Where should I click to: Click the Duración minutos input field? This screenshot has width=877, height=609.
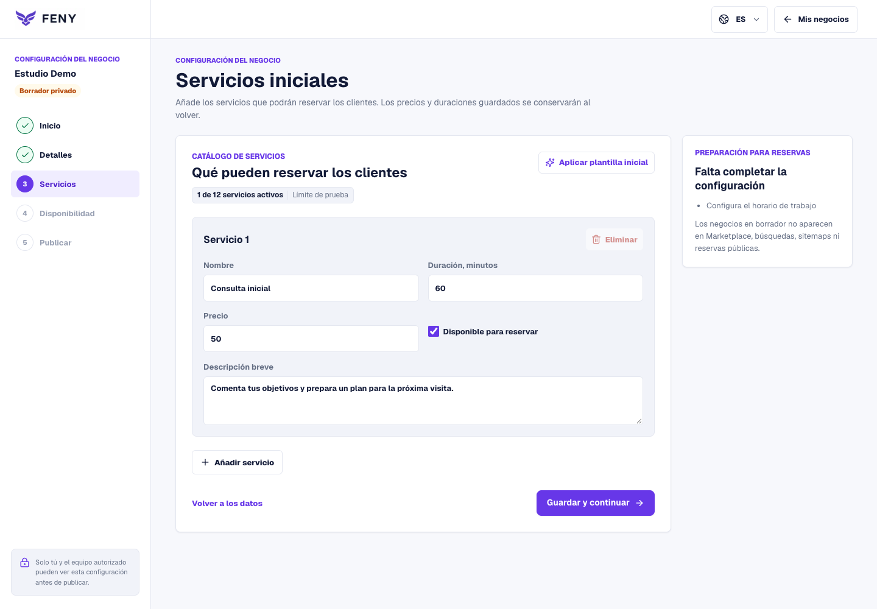coord(535,288)
